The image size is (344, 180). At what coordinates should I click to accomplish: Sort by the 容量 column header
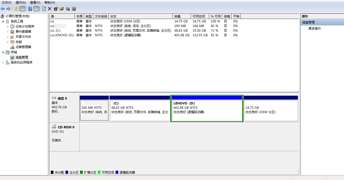tap(182, 16)
